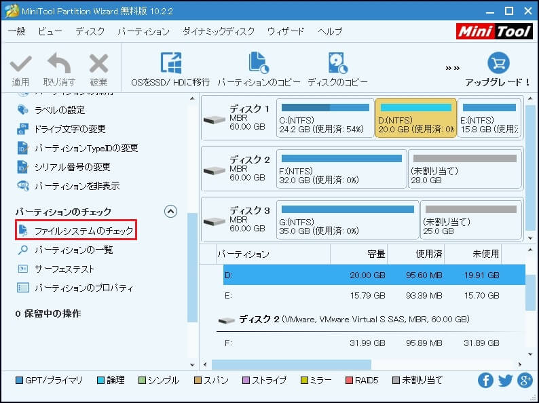The image size is (539, 403).
Task: Click the Partition (パーティション) column header
Action: coord(274,254)
